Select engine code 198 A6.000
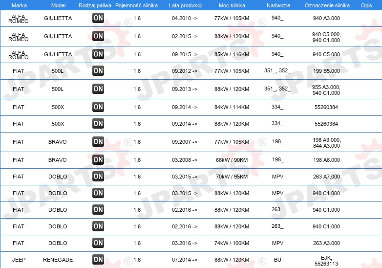Viewport: 382px width, 268px height. tap(326, 160)
